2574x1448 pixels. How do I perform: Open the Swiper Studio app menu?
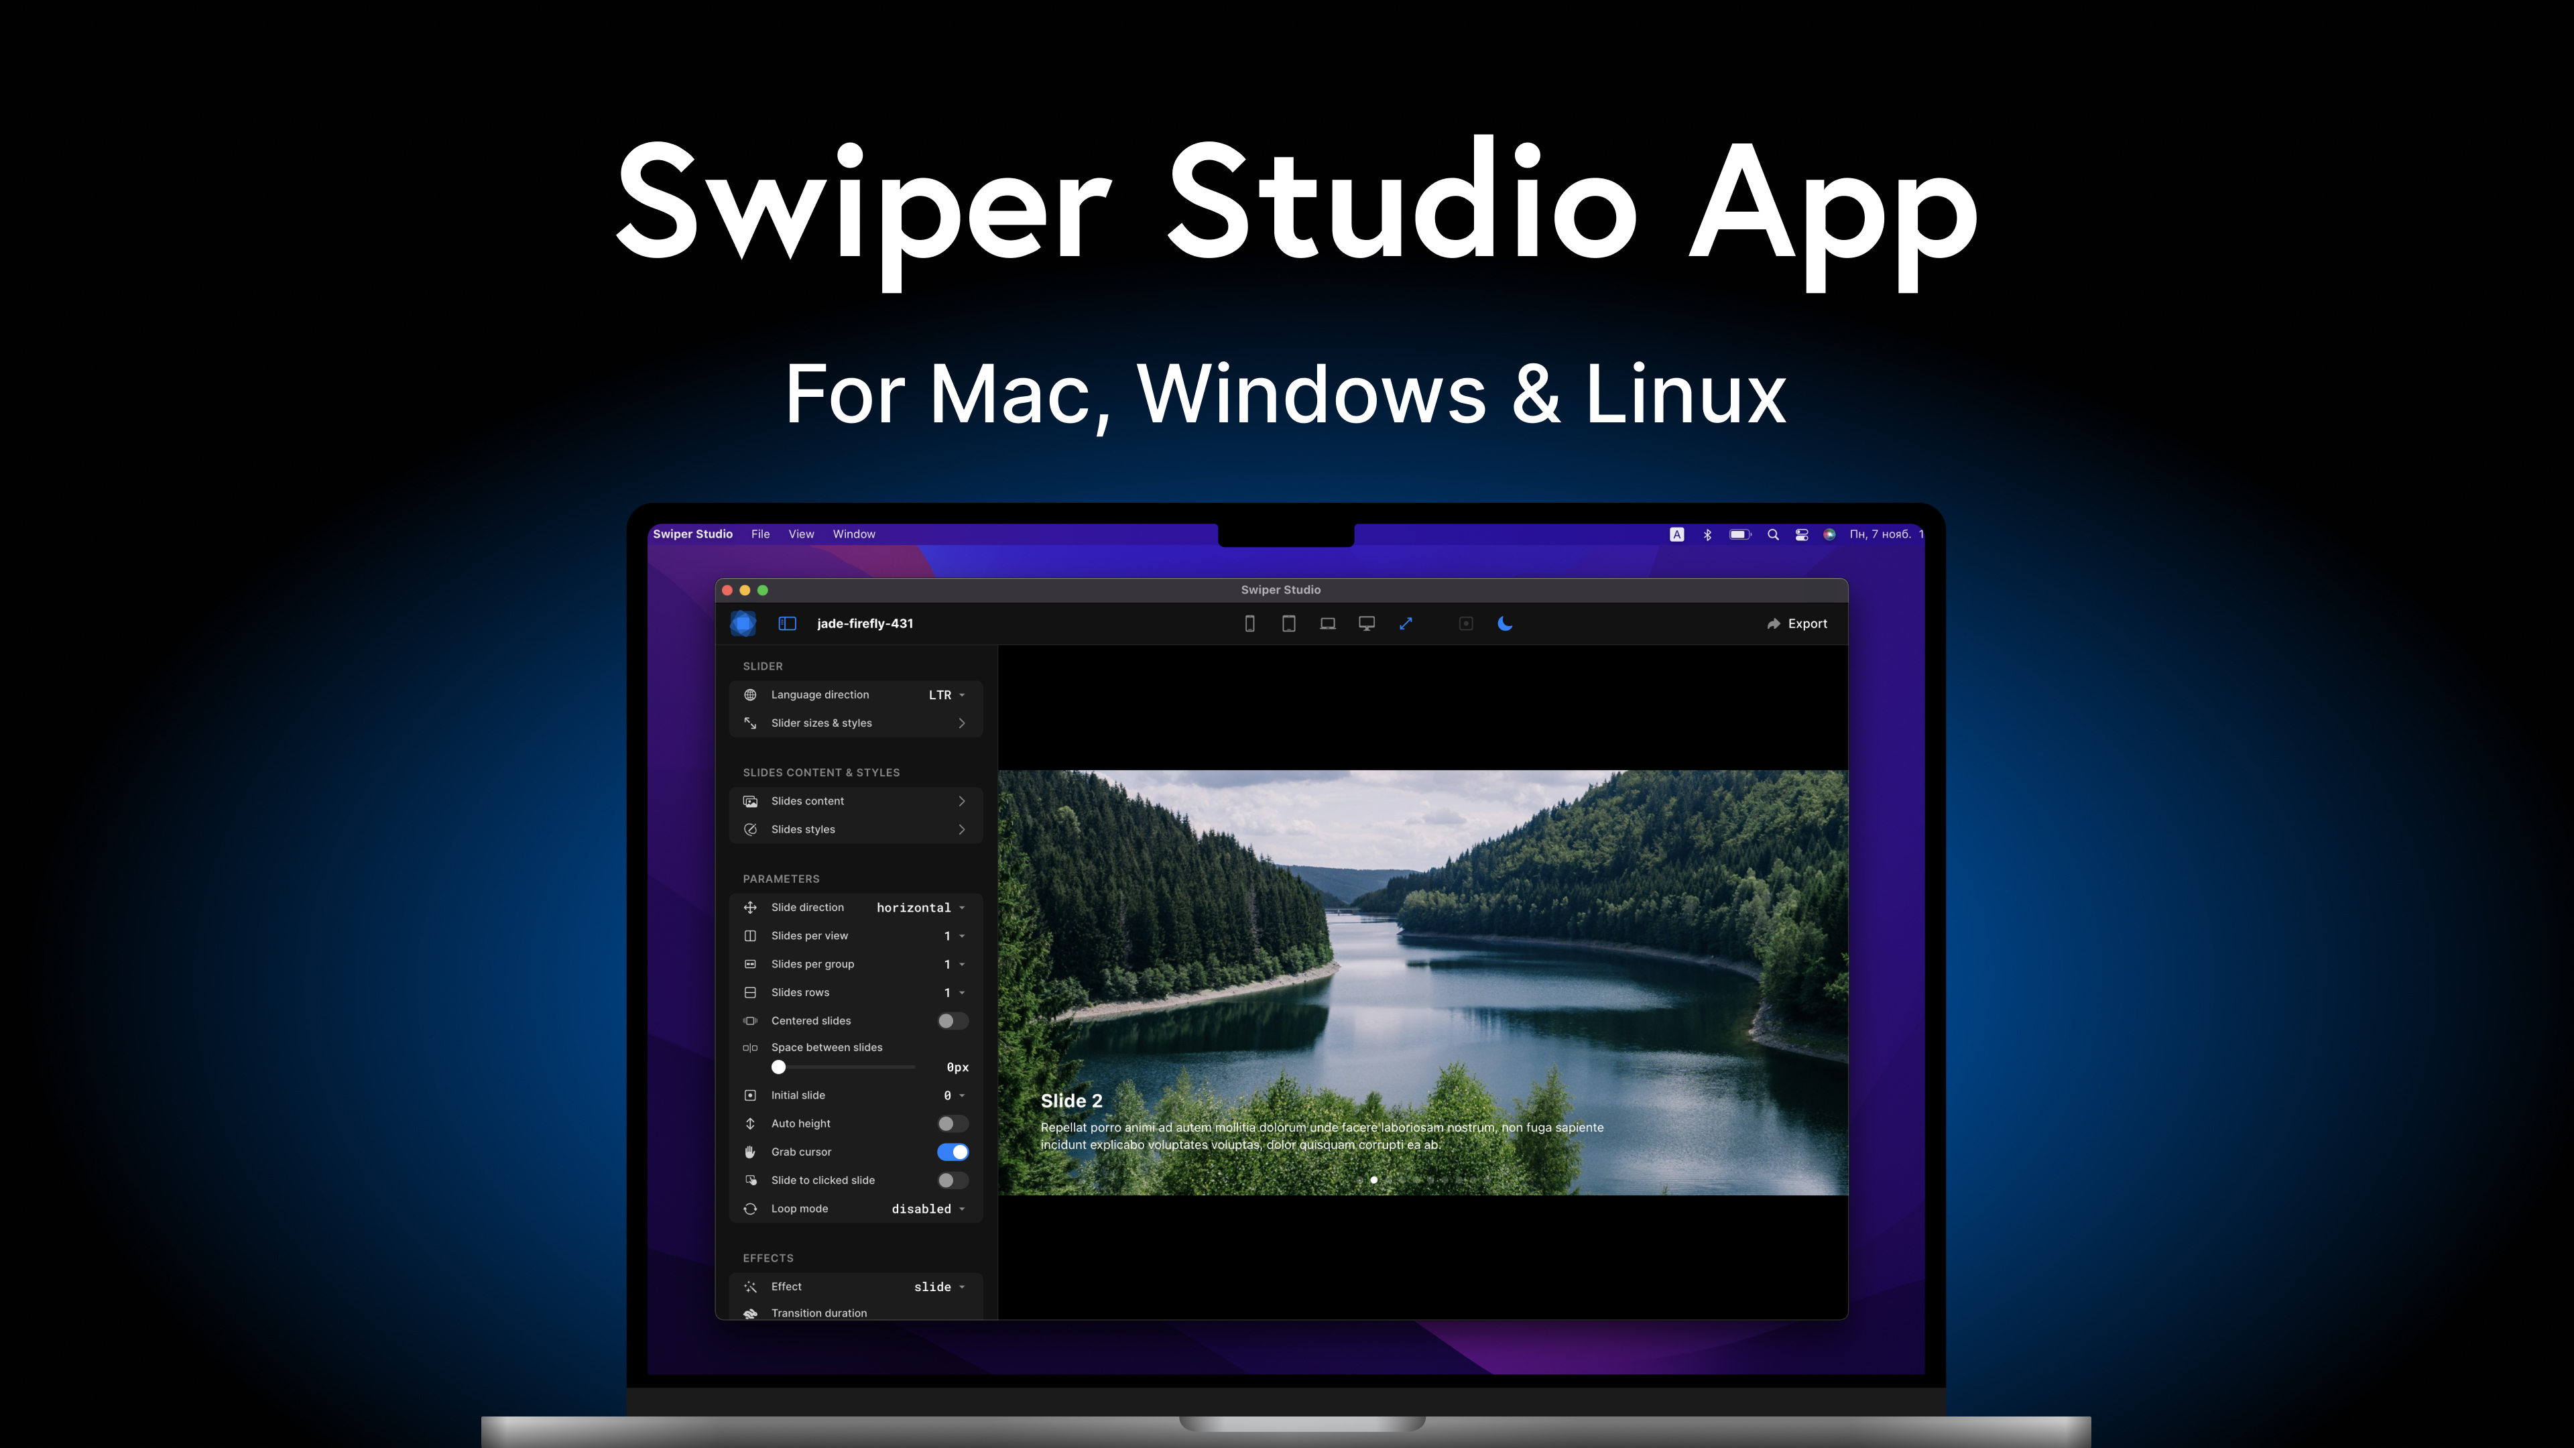point(692,535)
